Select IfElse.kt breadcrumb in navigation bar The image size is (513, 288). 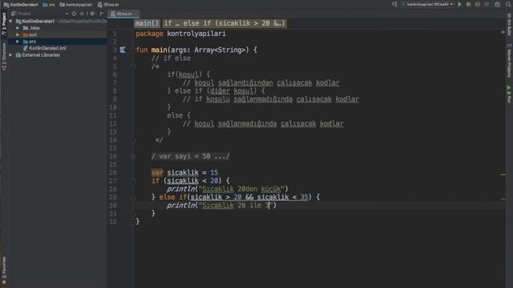pos(108,5)
